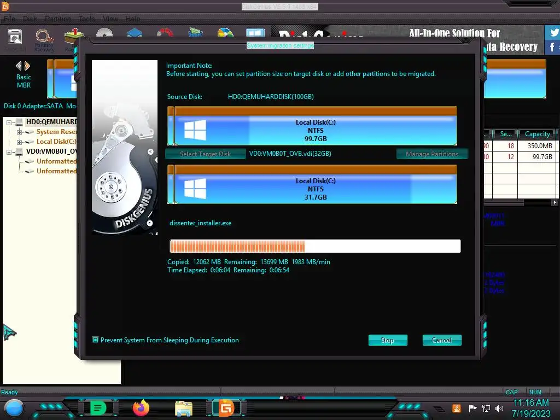Image resolution: width=560 pixels, height=420 pixels.
Task: Click the volume speaker tray icon
Action: pyautogui.click(x=499, y=408)
